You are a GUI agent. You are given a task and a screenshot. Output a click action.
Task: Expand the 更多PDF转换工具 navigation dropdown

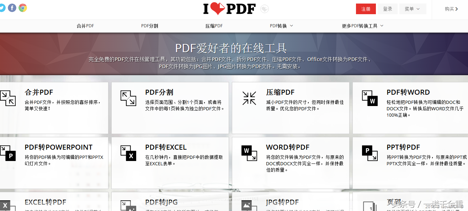tap(363, 26)
